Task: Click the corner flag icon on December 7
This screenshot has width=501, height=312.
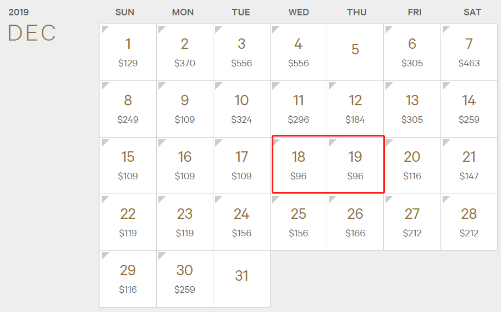Action: [x=445, y=29]
